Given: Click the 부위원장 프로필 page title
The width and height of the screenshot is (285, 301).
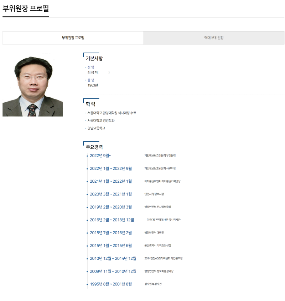Looking at the screenshot, I should pos(26,9).
